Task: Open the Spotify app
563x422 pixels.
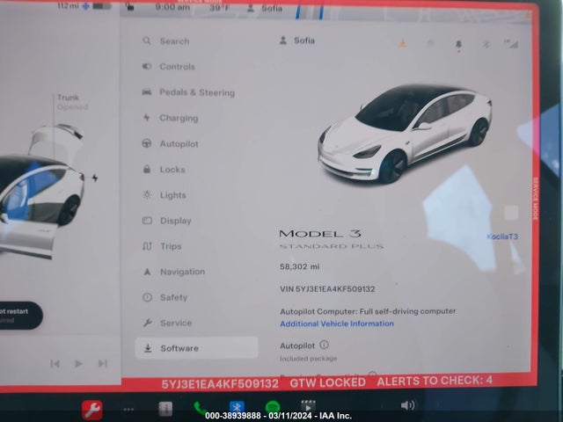Action: 273,407
